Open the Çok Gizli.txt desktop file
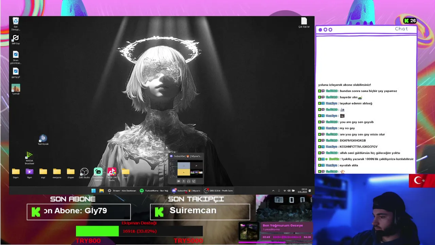This screenshot has width=435, height=245. tap(304, 23)
